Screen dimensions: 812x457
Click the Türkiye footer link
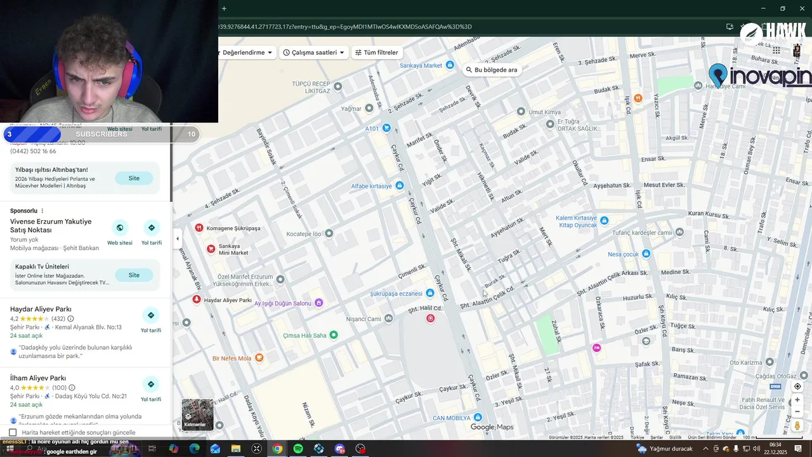point(637,437)
